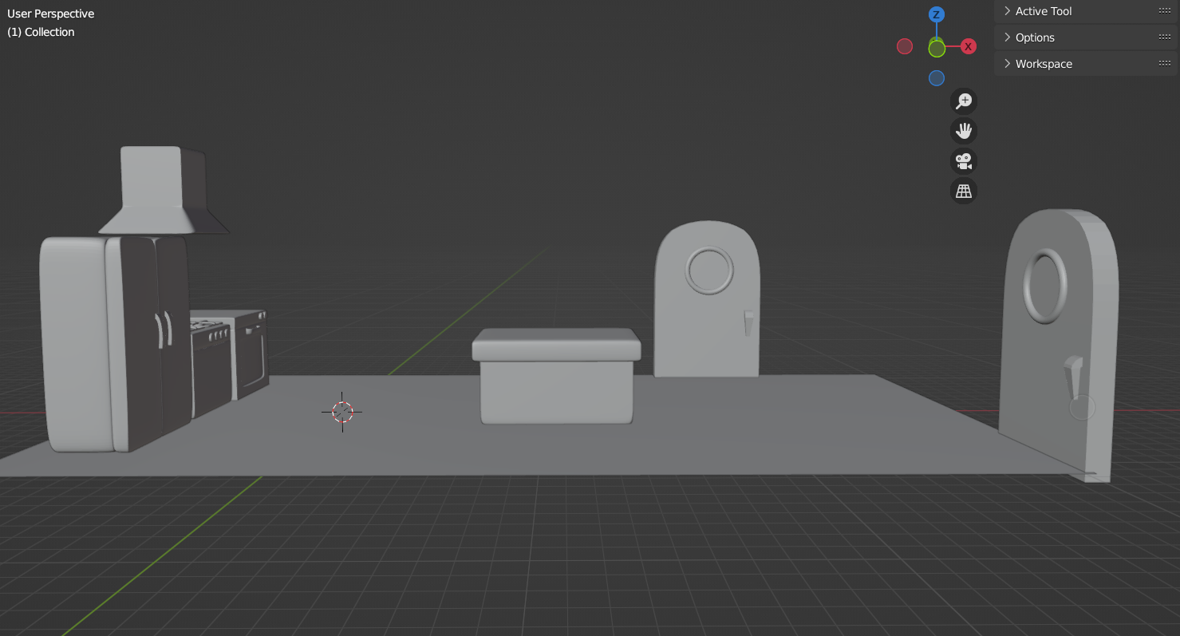Select the round window on the right door
The image size is (1180, 636).
pyautogui.click(x=1044, y=286)
